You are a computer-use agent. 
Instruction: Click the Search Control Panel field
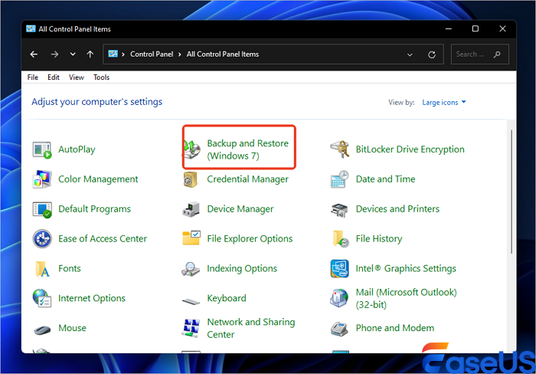[x=471, y=54]
